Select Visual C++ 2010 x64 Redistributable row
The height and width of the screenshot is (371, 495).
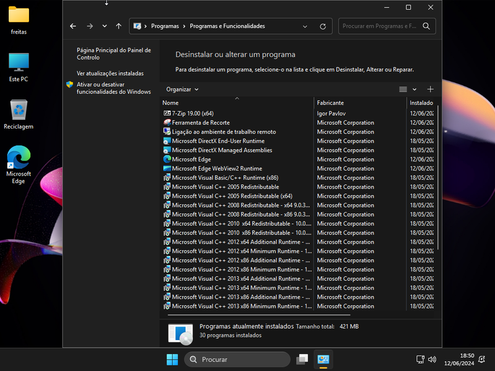click(x=298, y=223)
